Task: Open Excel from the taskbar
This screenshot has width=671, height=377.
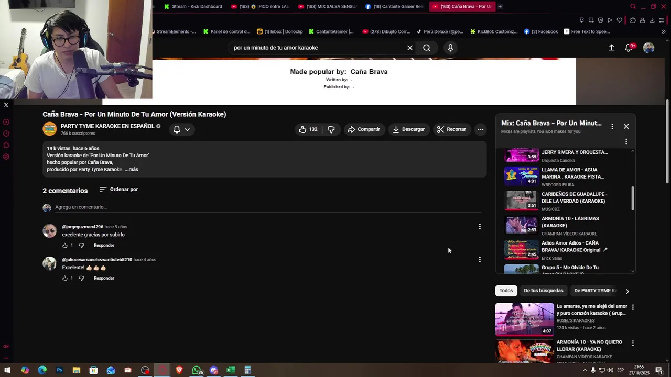Action: pyautogui.click(x=230, y=370)
